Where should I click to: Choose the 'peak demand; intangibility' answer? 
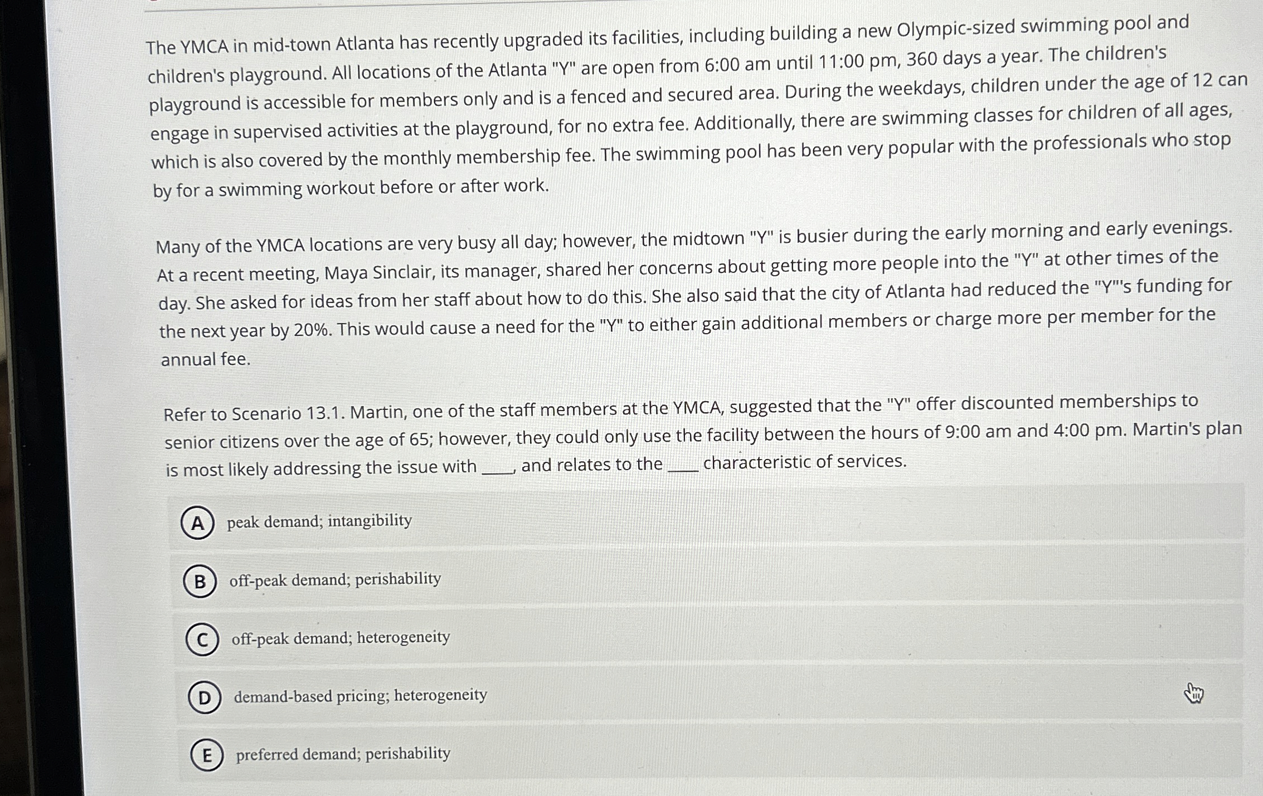[x=318, y=520]
